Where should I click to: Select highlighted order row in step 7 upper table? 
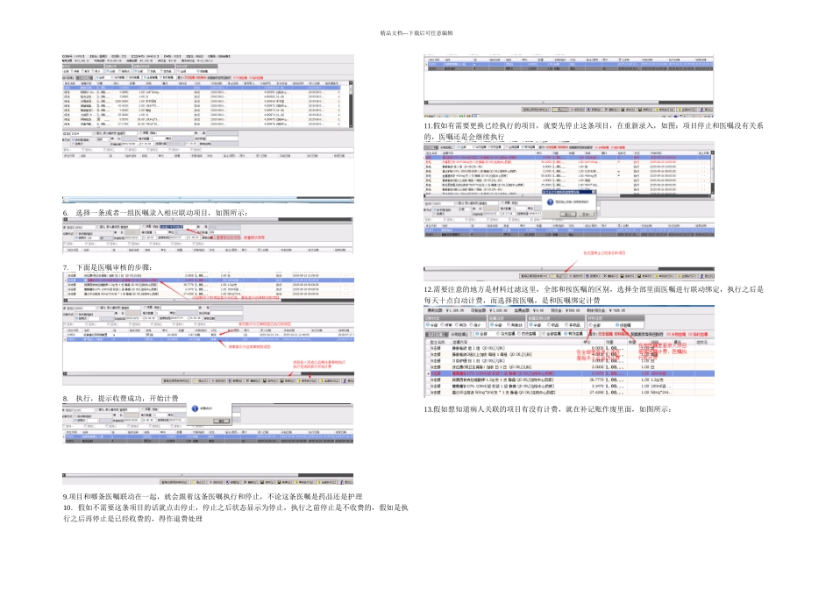pos(209,280)
